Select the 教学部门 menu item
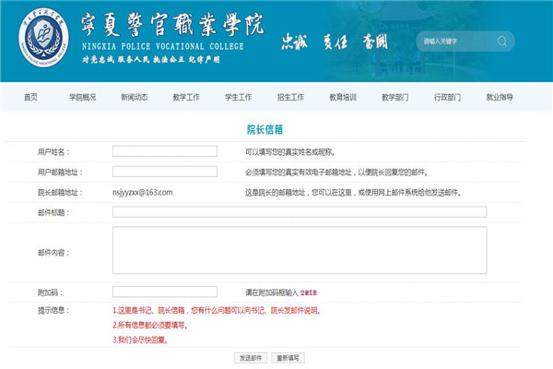 395,97
